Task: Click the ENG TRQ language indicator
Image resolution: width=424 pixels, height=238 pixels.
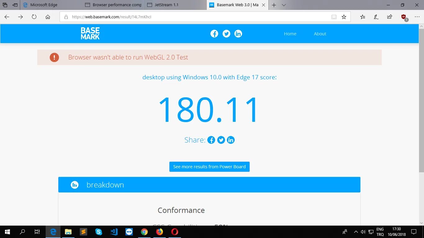Action: 380,232
